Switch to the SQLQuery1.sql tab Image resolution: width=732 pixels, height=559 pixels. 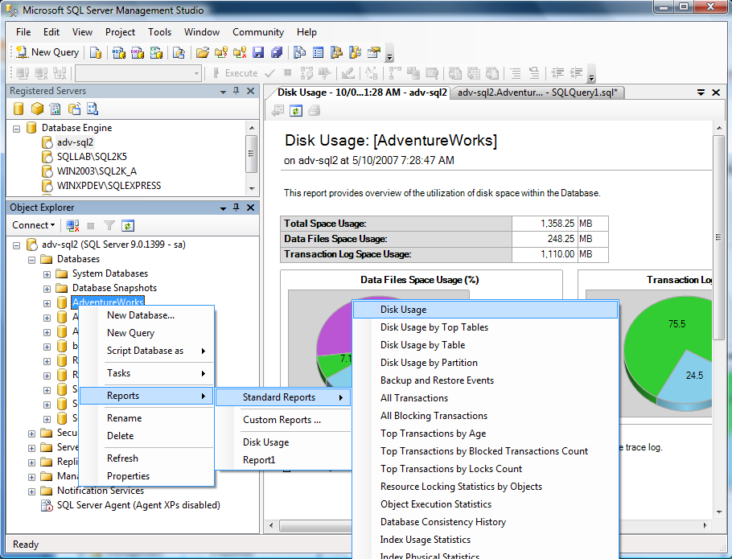[537, 92]
